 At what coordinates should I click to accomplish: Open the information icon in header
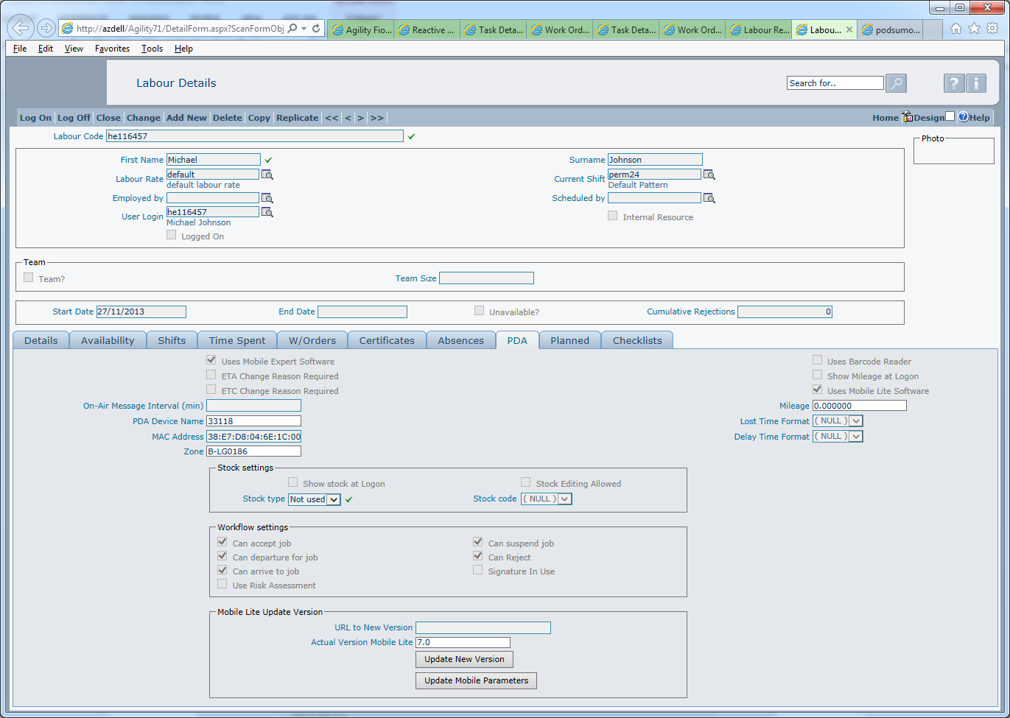coord(976,83)
